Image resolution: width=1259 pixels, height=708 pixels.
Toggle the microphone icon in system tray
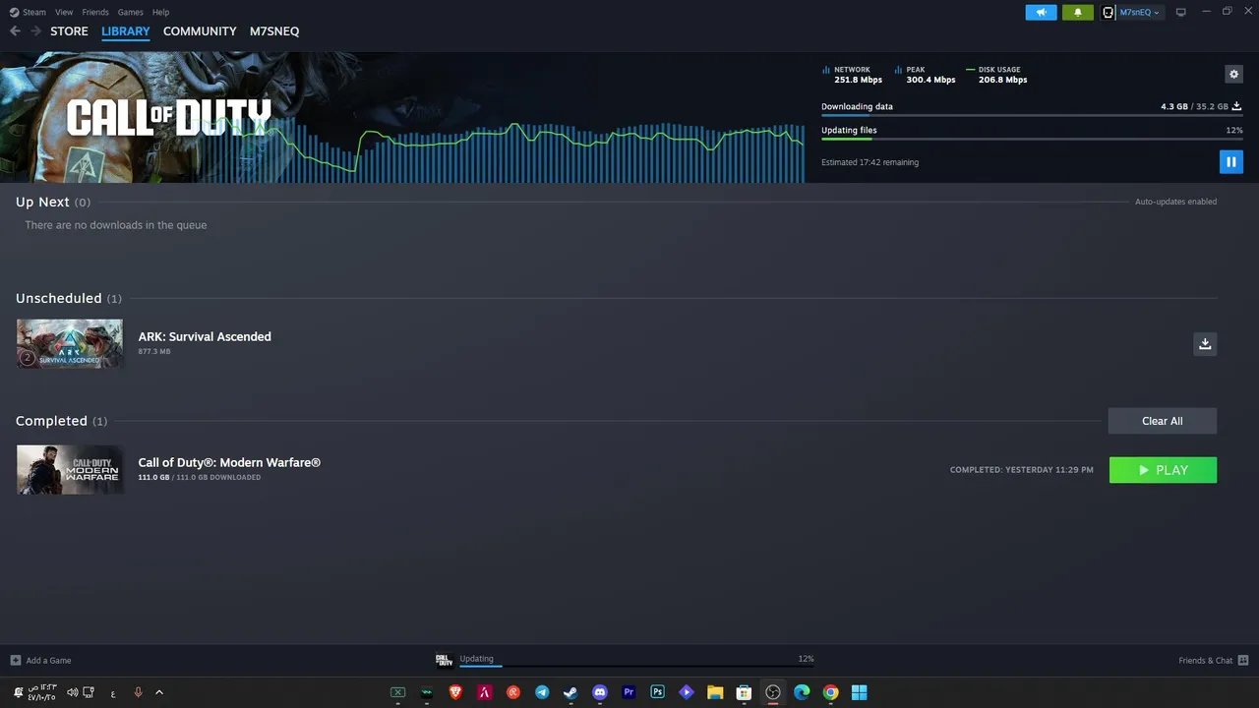[x=138, y=692]
